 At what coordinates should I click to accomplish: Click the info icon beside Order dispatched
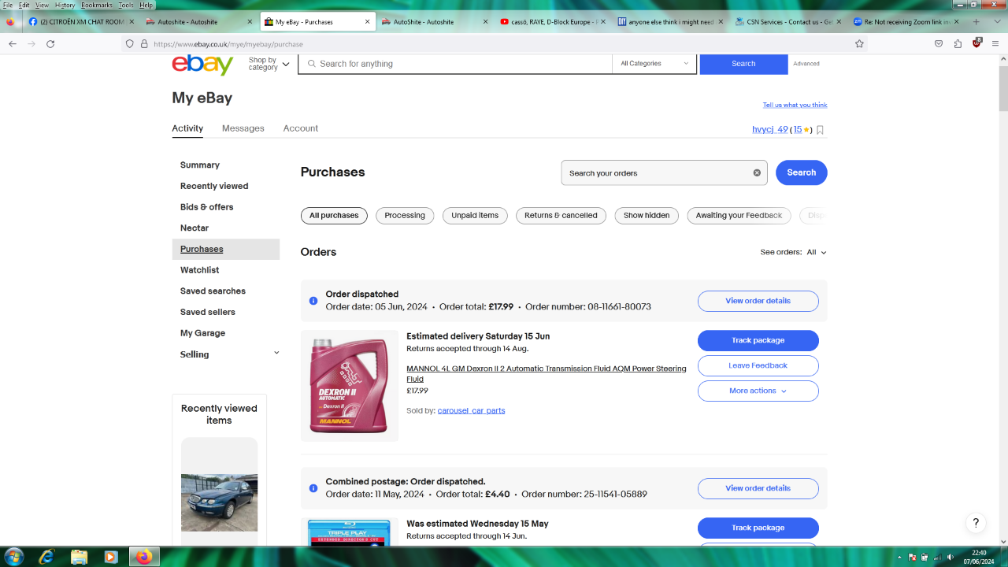[x=313, y=301]
